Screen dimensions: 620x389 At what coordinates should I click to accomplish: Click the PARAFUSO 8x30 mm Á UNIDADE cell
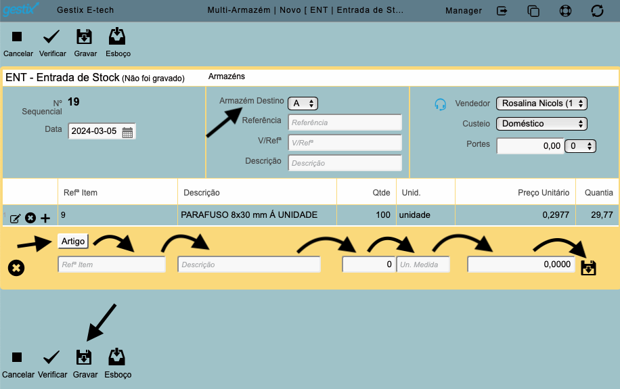point(249,214)
